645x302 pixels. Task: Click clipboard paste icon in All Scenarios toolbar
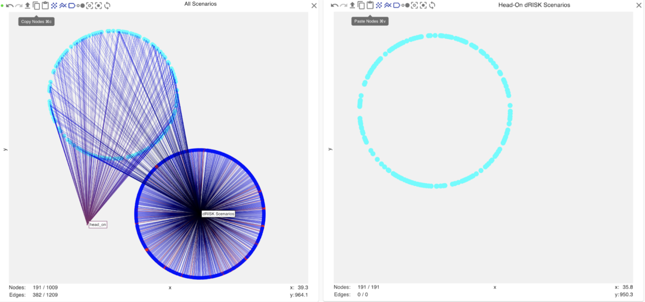[x=45, y=5]
